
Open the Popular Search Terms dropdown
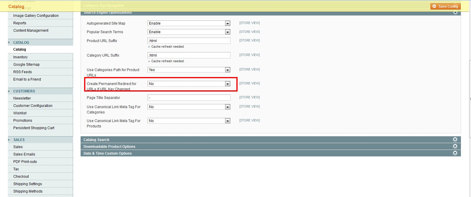tap(189, 32)
